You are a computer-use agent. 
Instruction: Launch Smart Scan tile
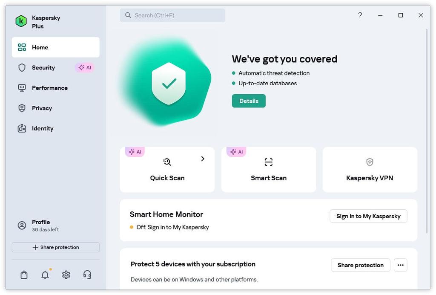point(269,170)
